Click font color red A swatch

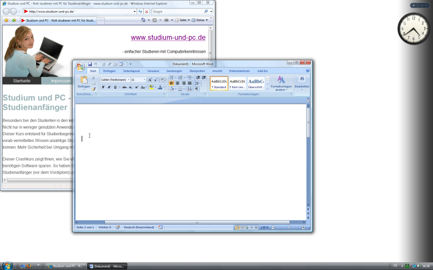tap(160, 87)
